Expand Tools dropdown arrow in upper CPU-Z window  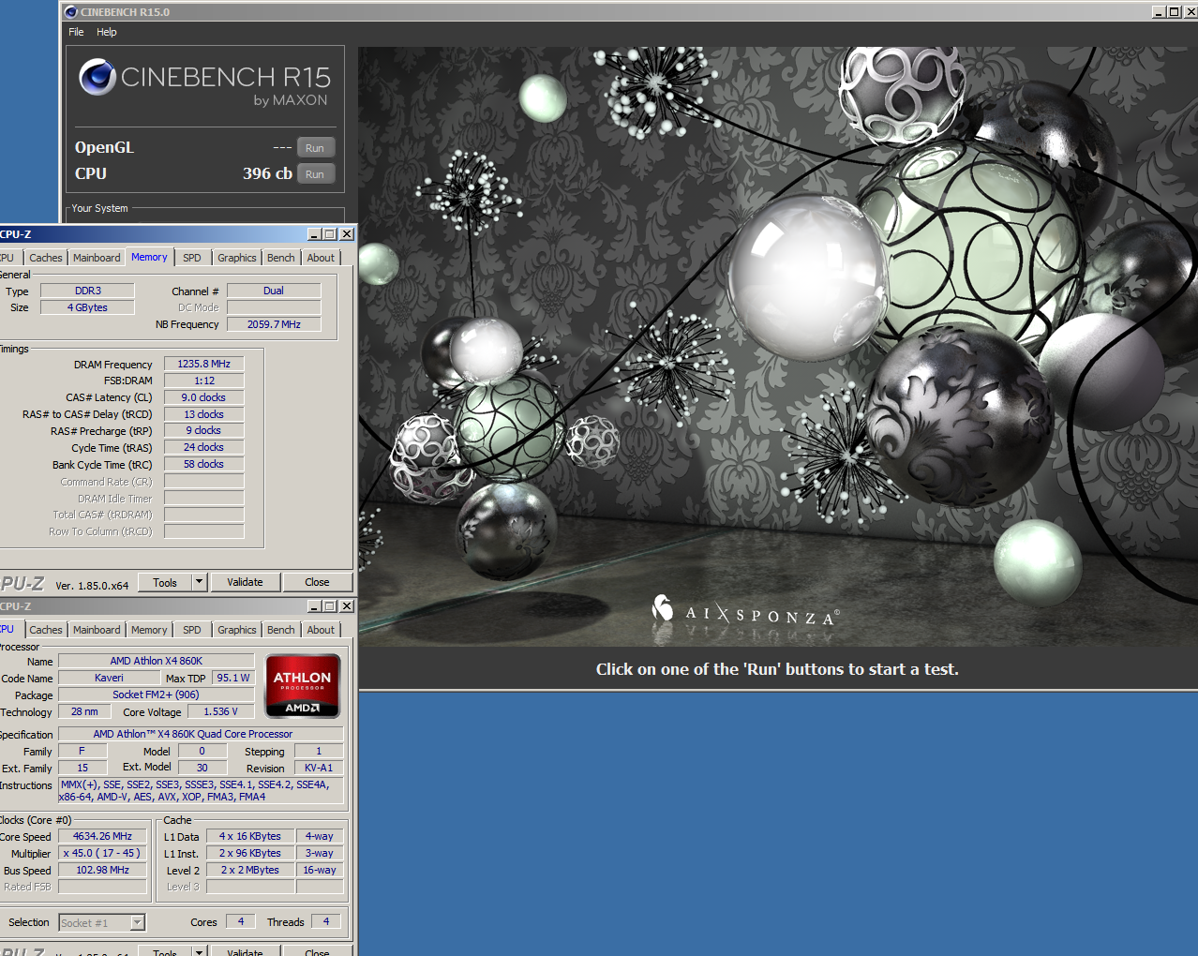[199, 583]
